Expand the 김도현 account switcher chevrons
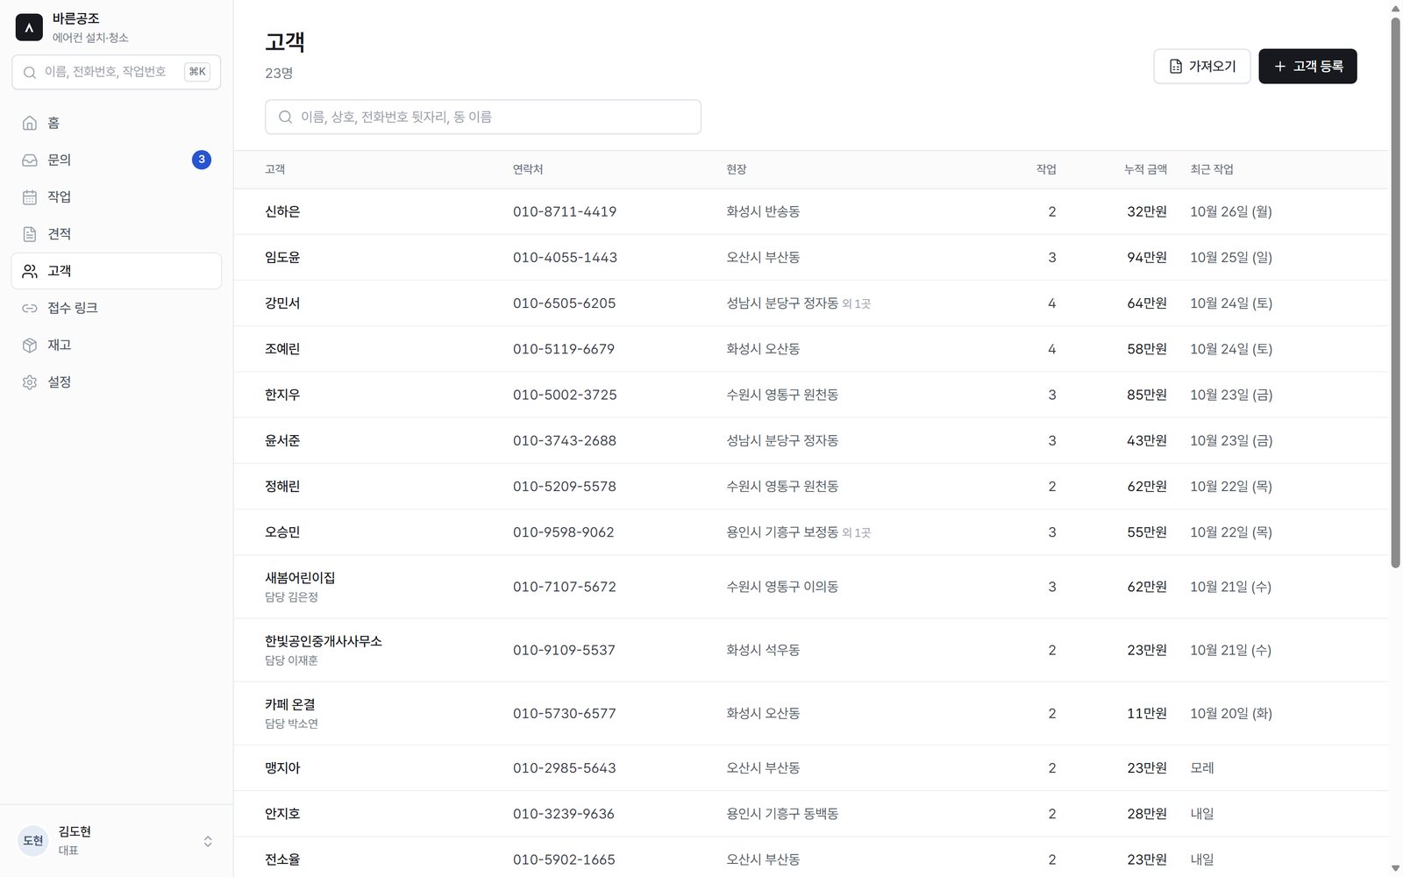The image size is (1403, 877). tap(208, 841)
